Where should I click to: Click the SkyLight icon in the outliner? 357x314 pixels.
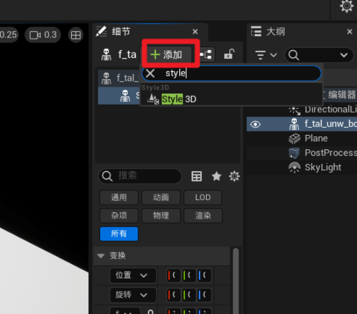tap(294, 168)
